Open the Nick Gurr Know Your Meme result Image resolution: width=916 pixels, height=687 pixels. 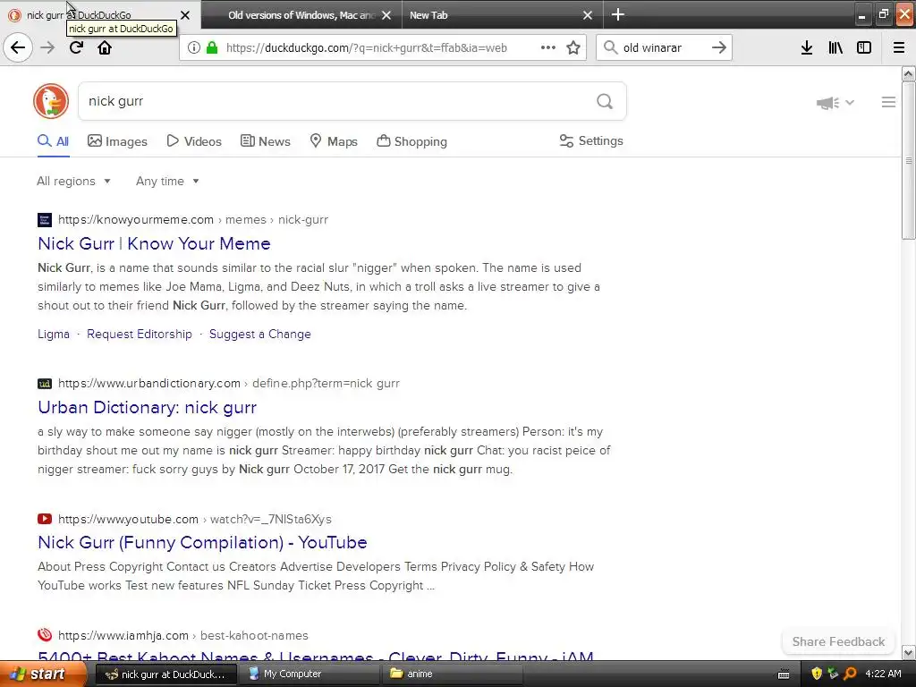pos(154,243)
